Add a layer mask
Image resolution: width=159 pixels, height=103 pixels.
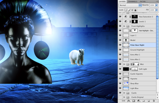click(134, 101)
